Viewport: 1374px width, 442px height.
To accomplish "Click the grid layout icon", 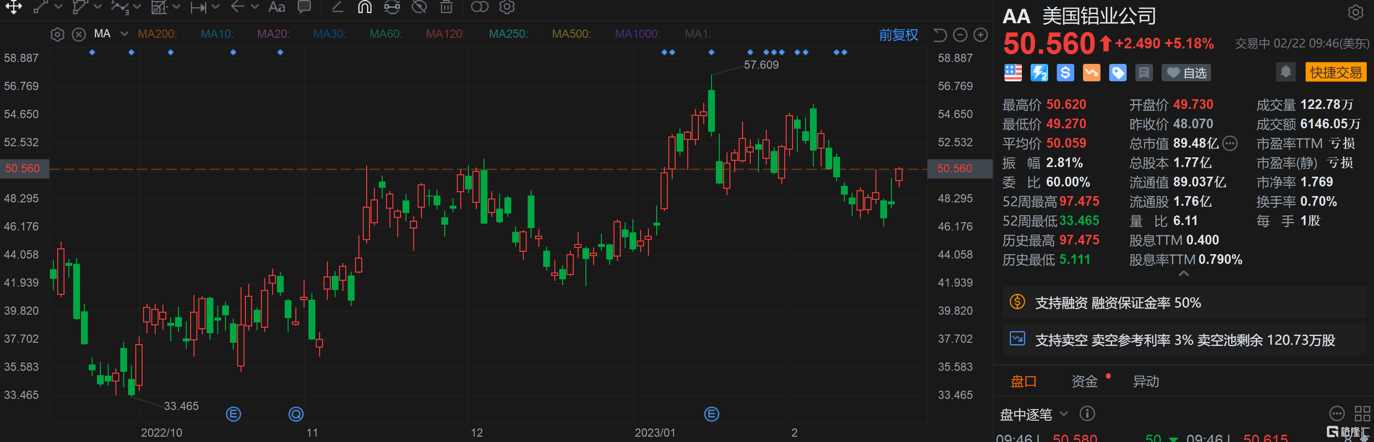I will coord(1362,413).
